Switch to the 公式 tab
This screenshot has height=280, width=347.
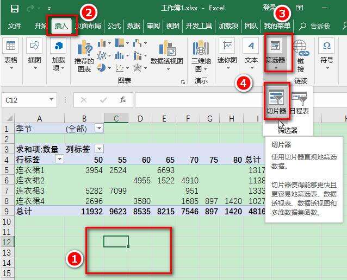point(114,26)
